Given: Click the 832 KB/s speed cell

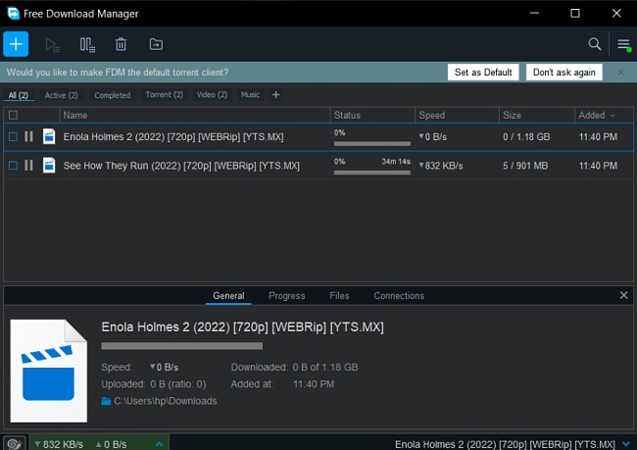Looking at the screenshot, I should 441,166.
